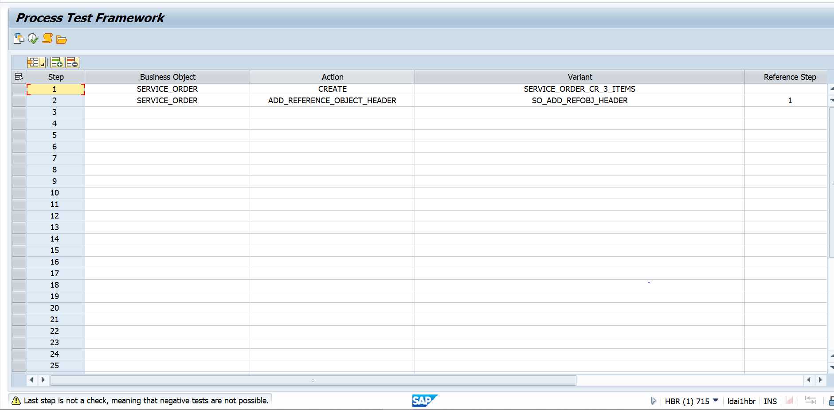Click the left horizontal scroll right arrow

pos(43,380)
